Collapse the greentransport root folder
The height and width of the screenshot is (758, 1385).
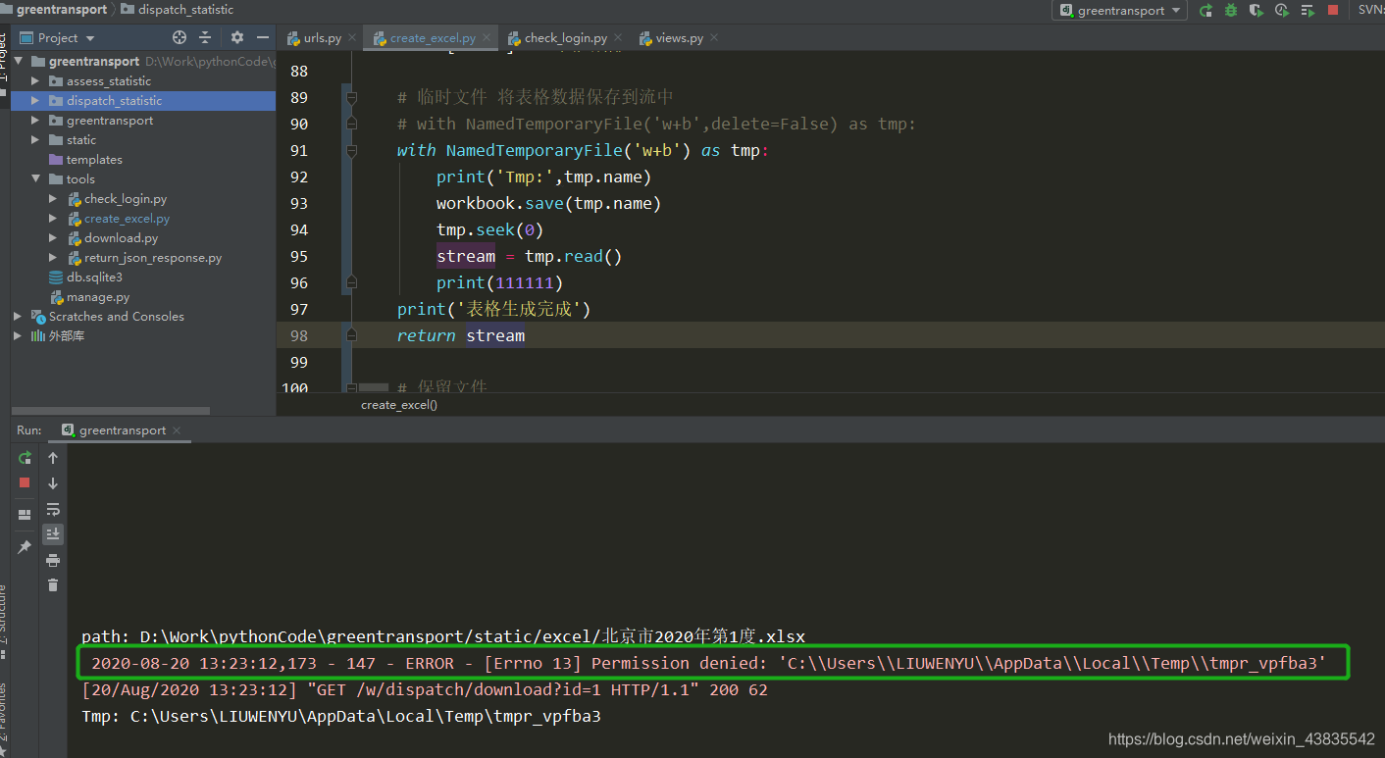pyautogui.click(x=18, y=61)
